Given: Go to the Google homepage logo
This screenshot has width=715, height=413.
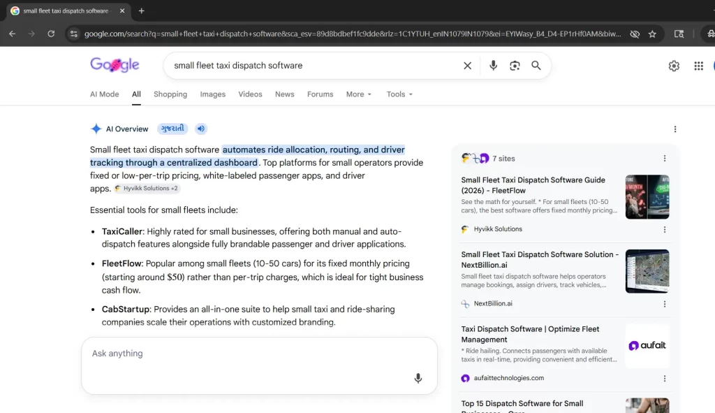Looking at the screenshot, I should [x=115, y=65].
